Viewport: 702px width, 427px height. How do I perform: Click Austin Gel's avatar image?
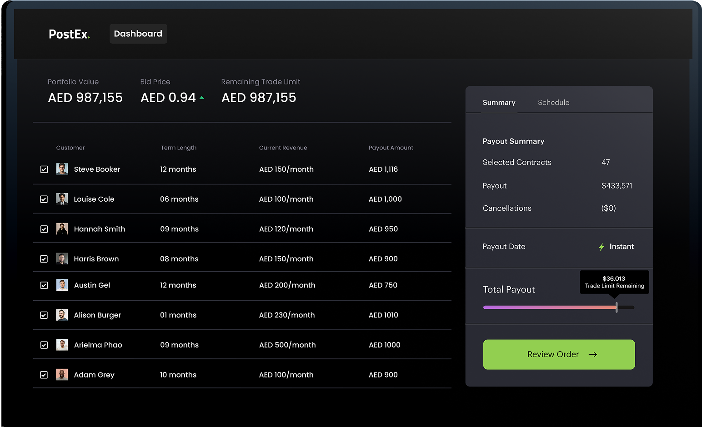point(62,285)
